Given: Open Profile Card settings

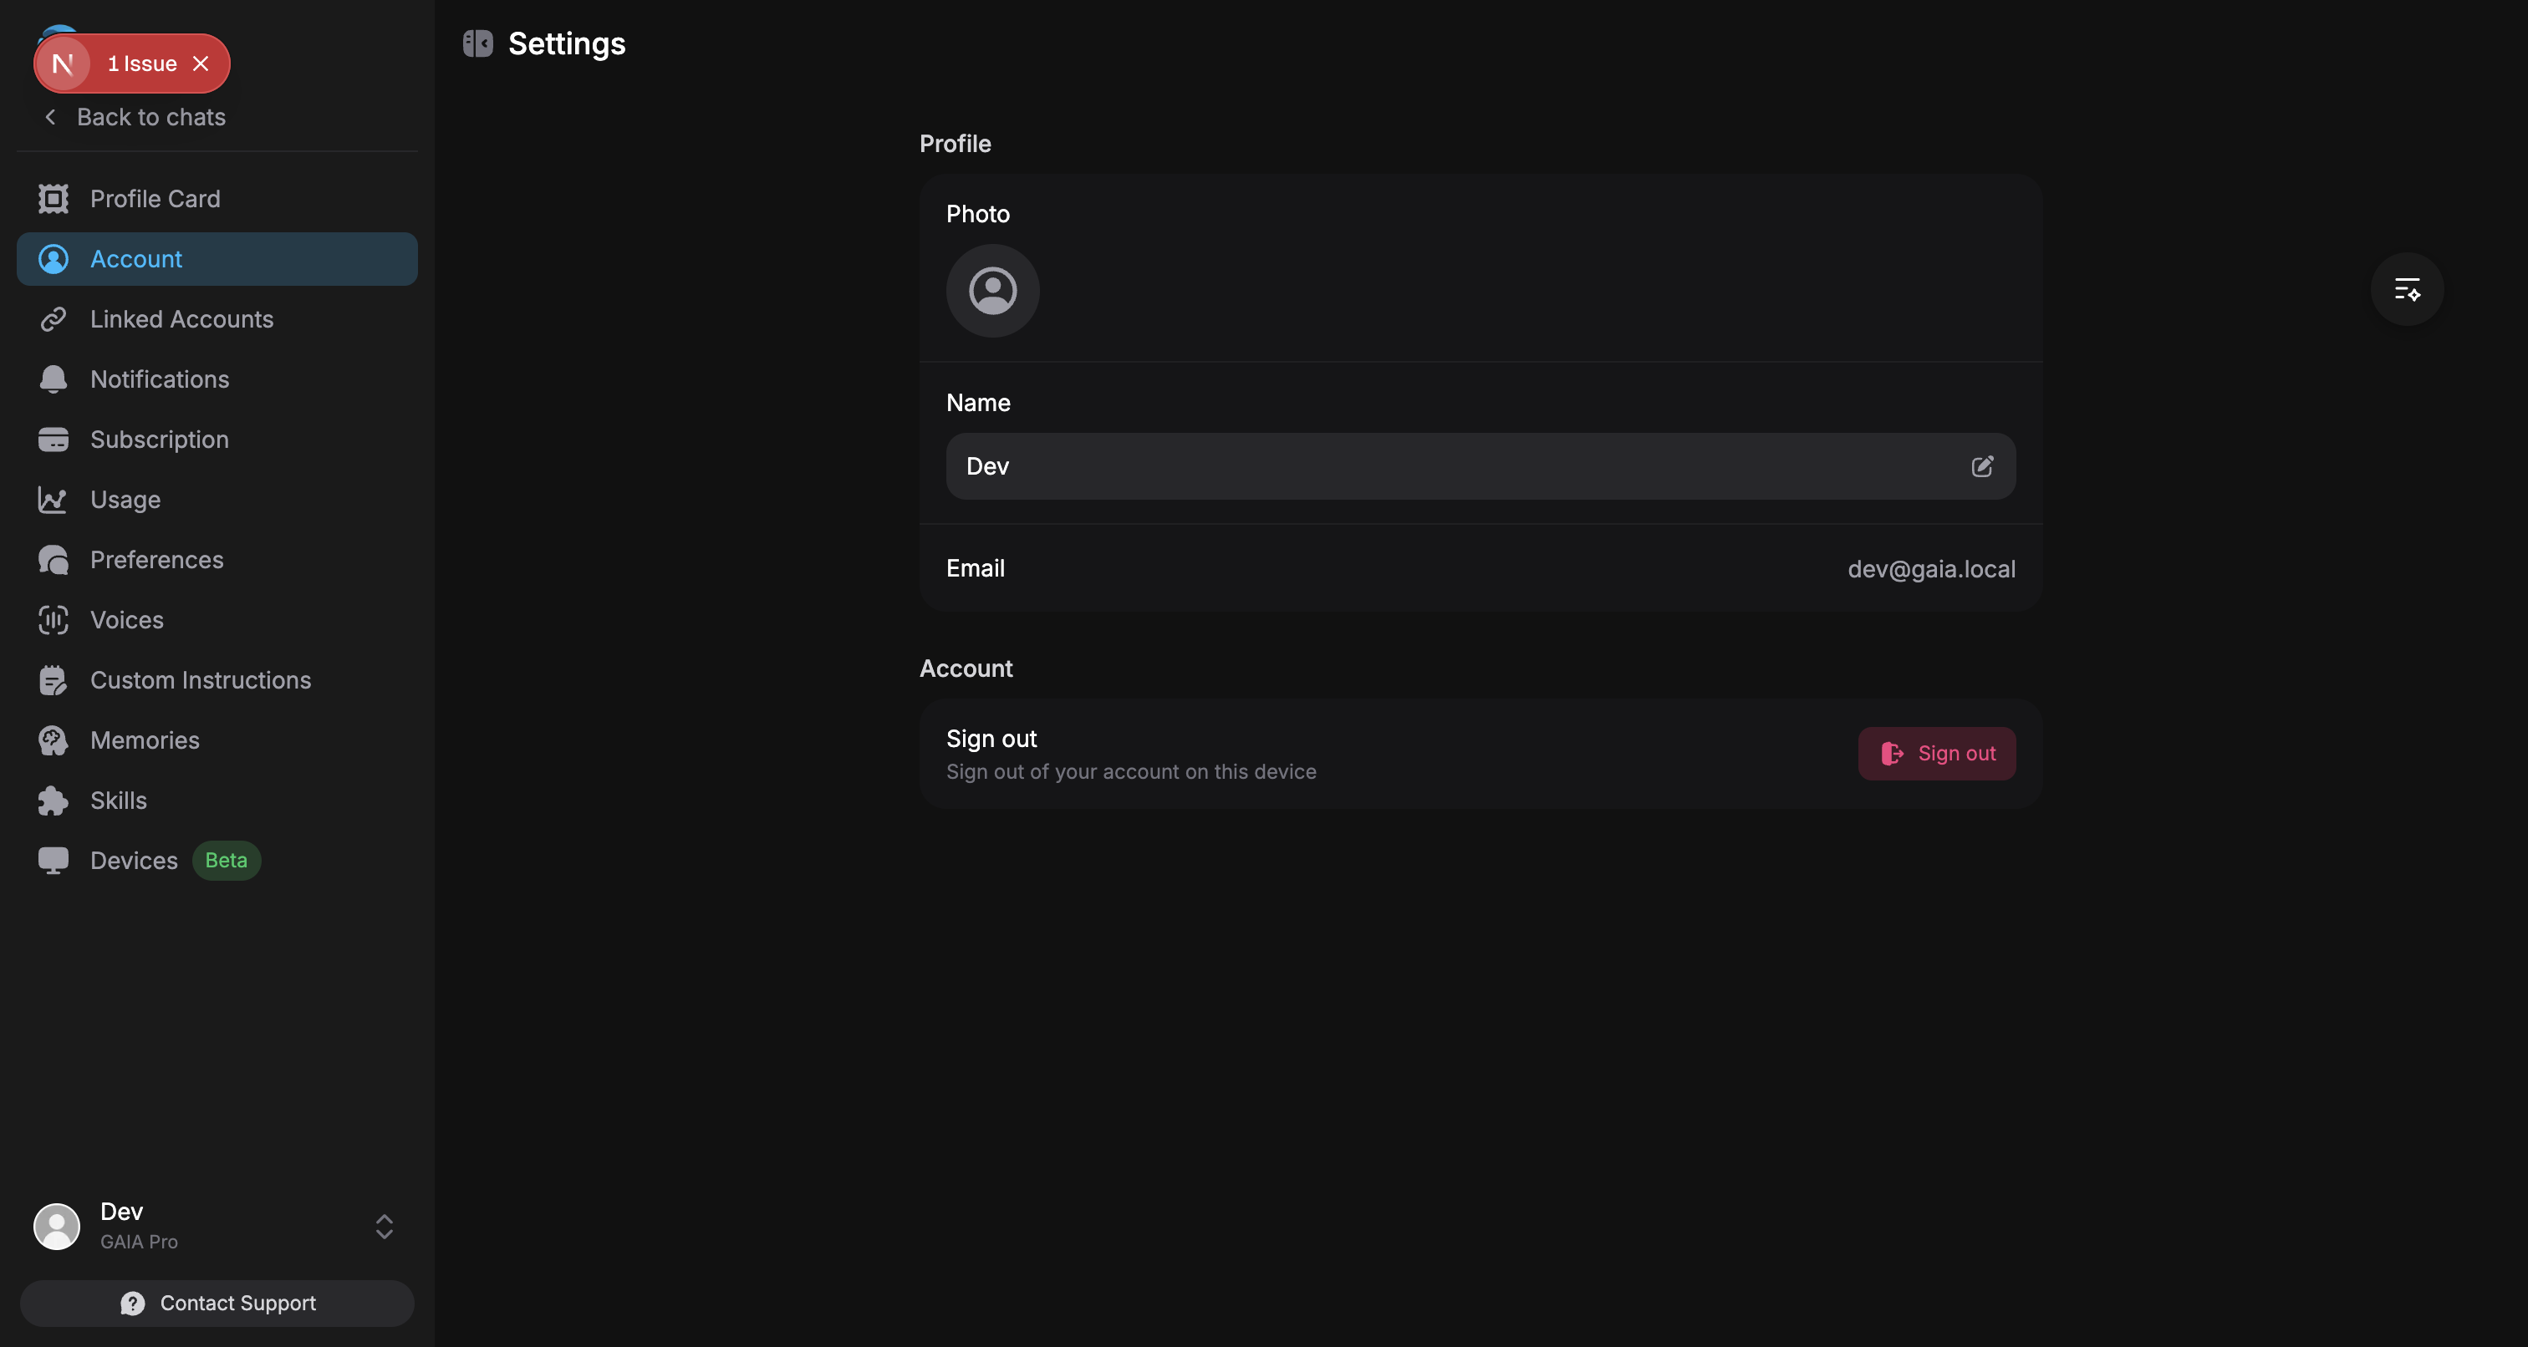Looking at the screenshot, I should click(217, 199).
